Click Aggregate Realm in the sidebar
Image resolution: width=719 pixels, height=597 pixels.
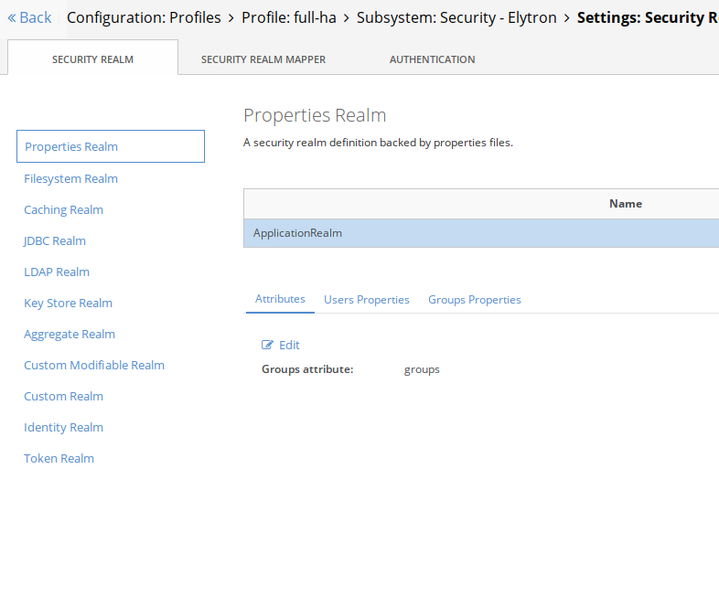(70, 334)
